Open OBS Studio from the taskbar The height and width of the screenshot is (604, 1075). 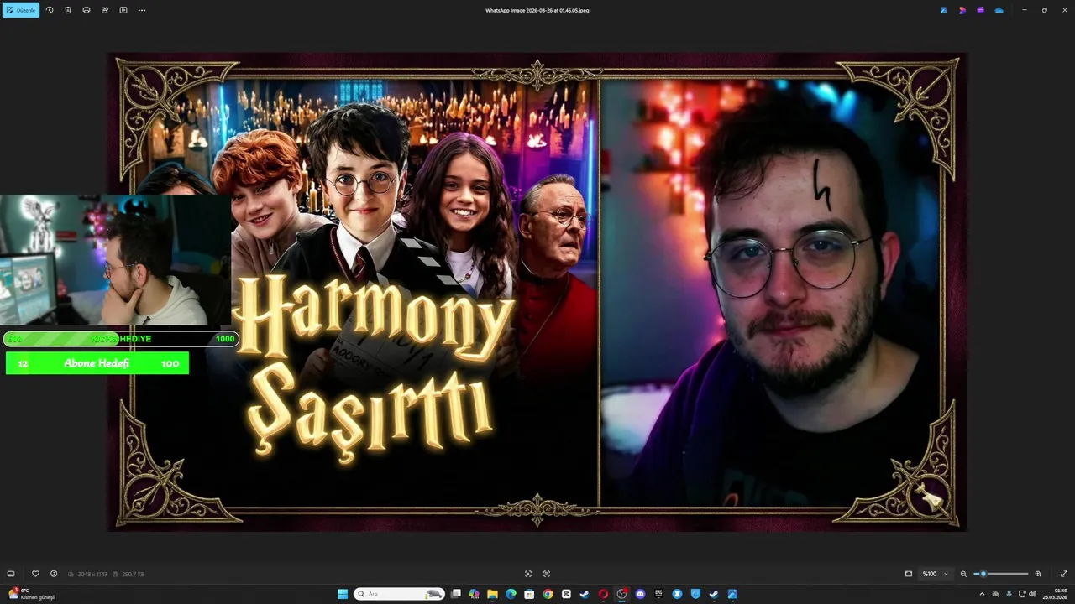(621, 594)
